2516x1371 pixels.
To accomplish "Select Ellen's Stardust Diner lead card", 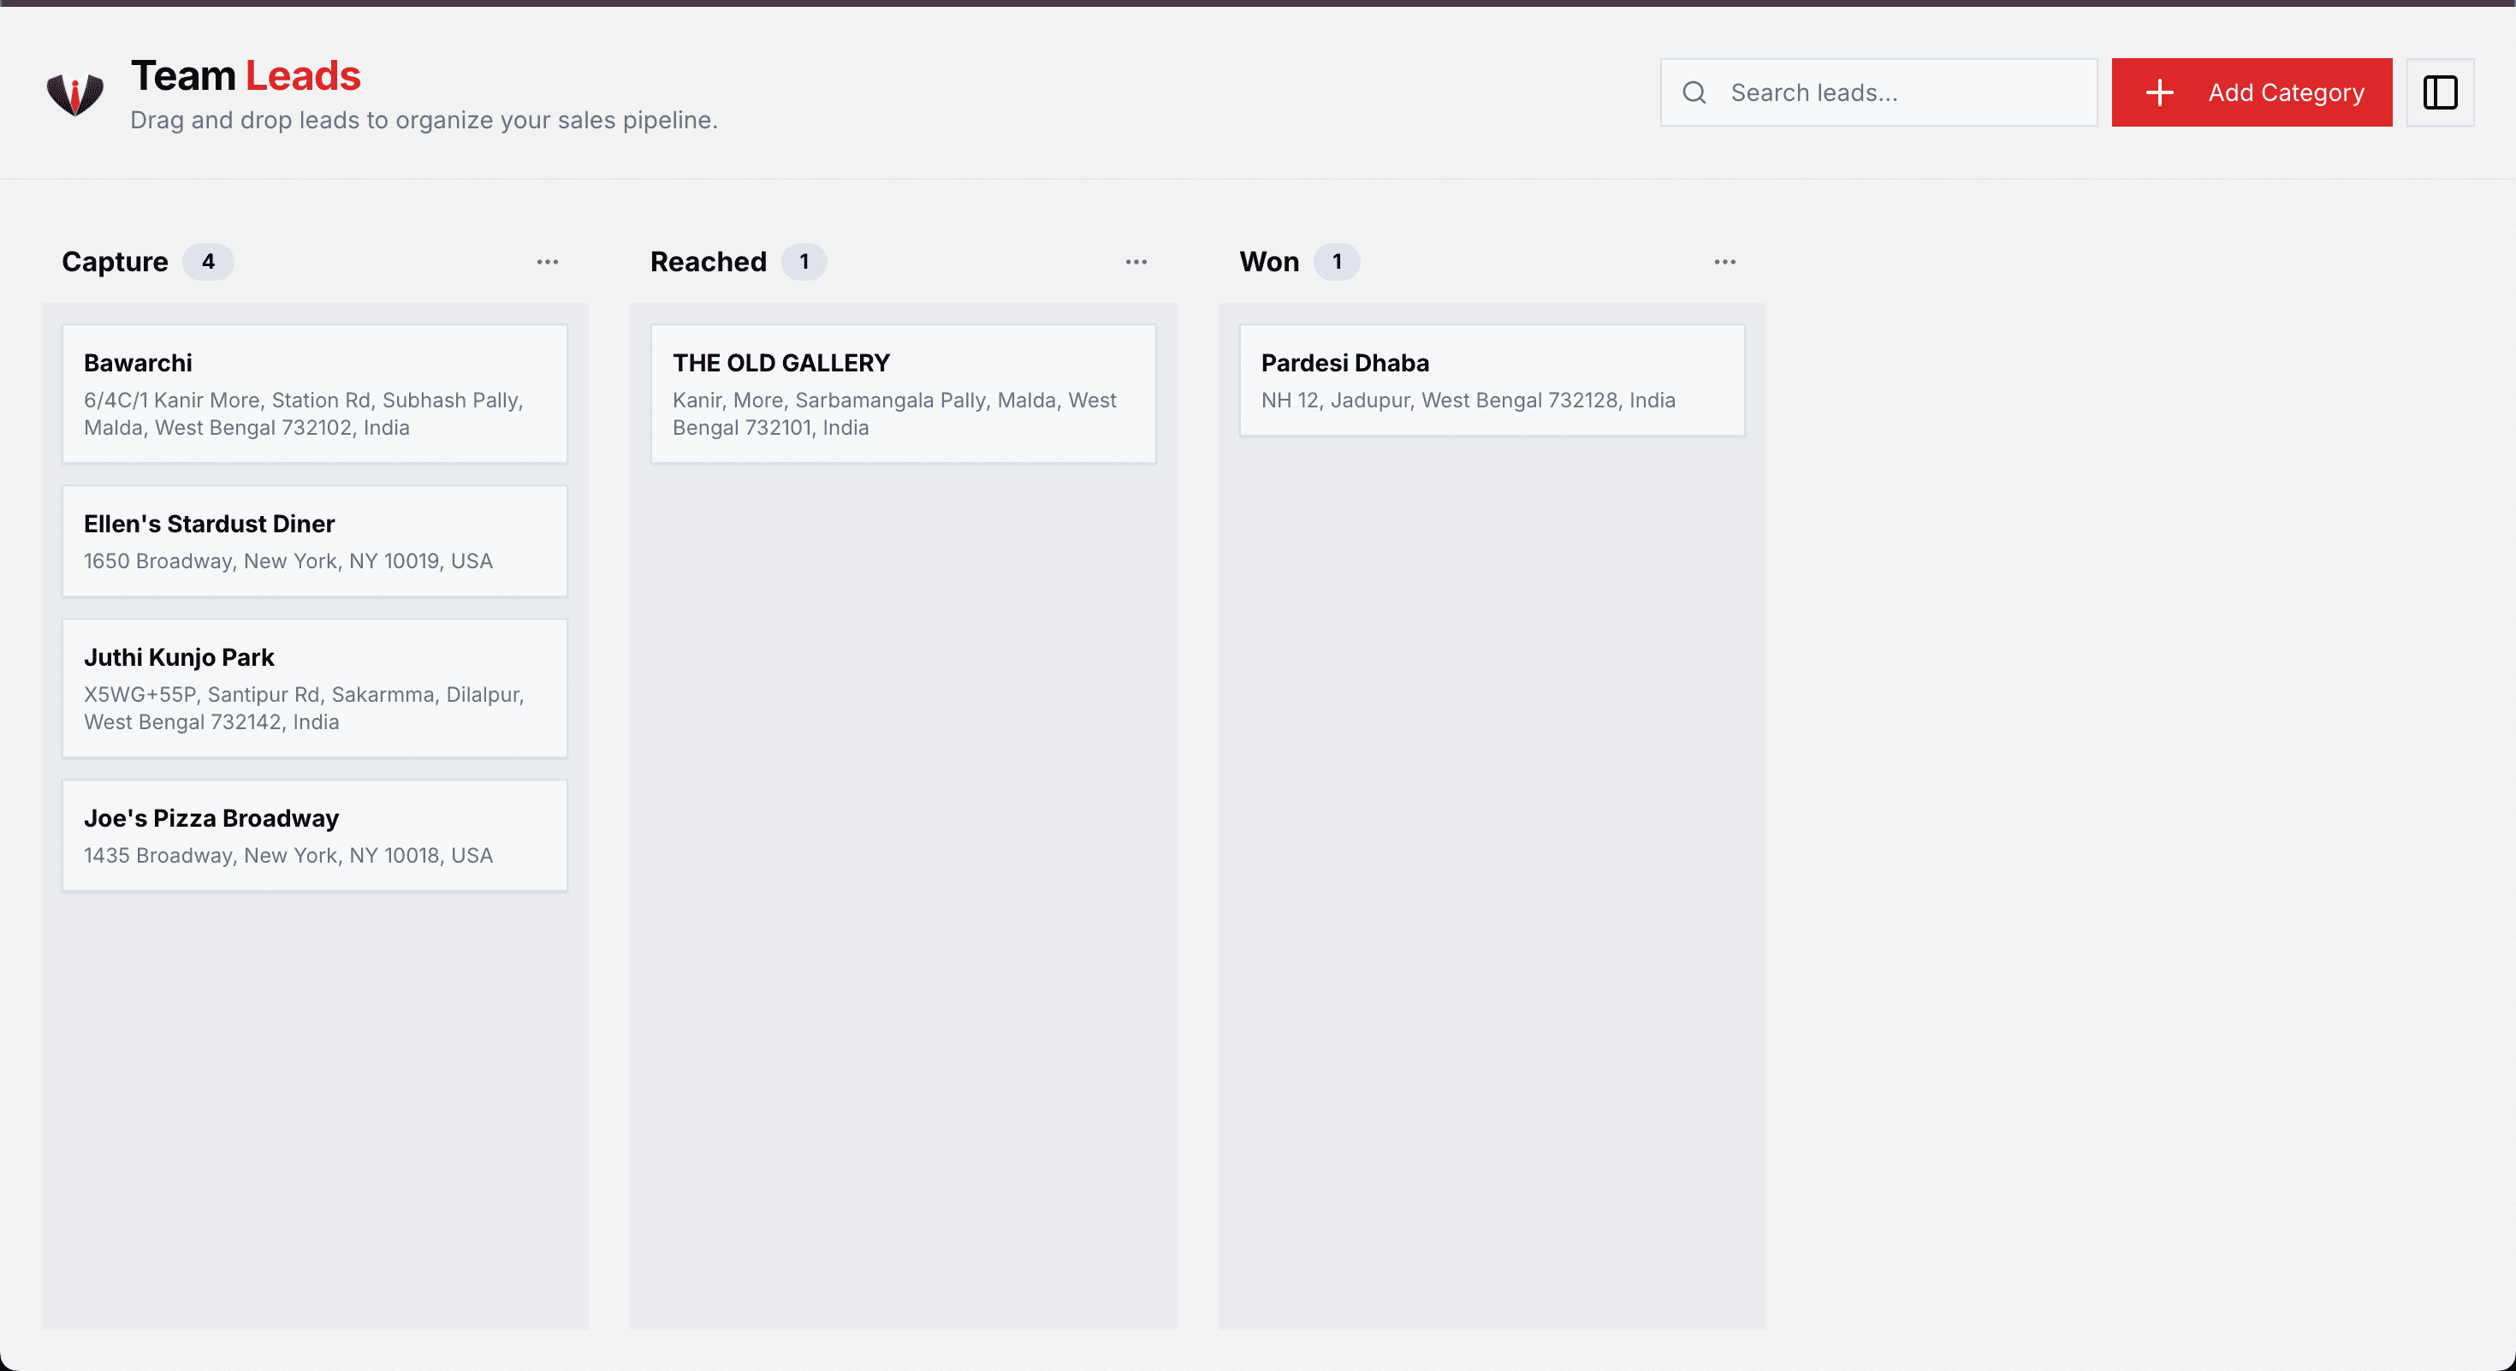I will pos(315,541).
